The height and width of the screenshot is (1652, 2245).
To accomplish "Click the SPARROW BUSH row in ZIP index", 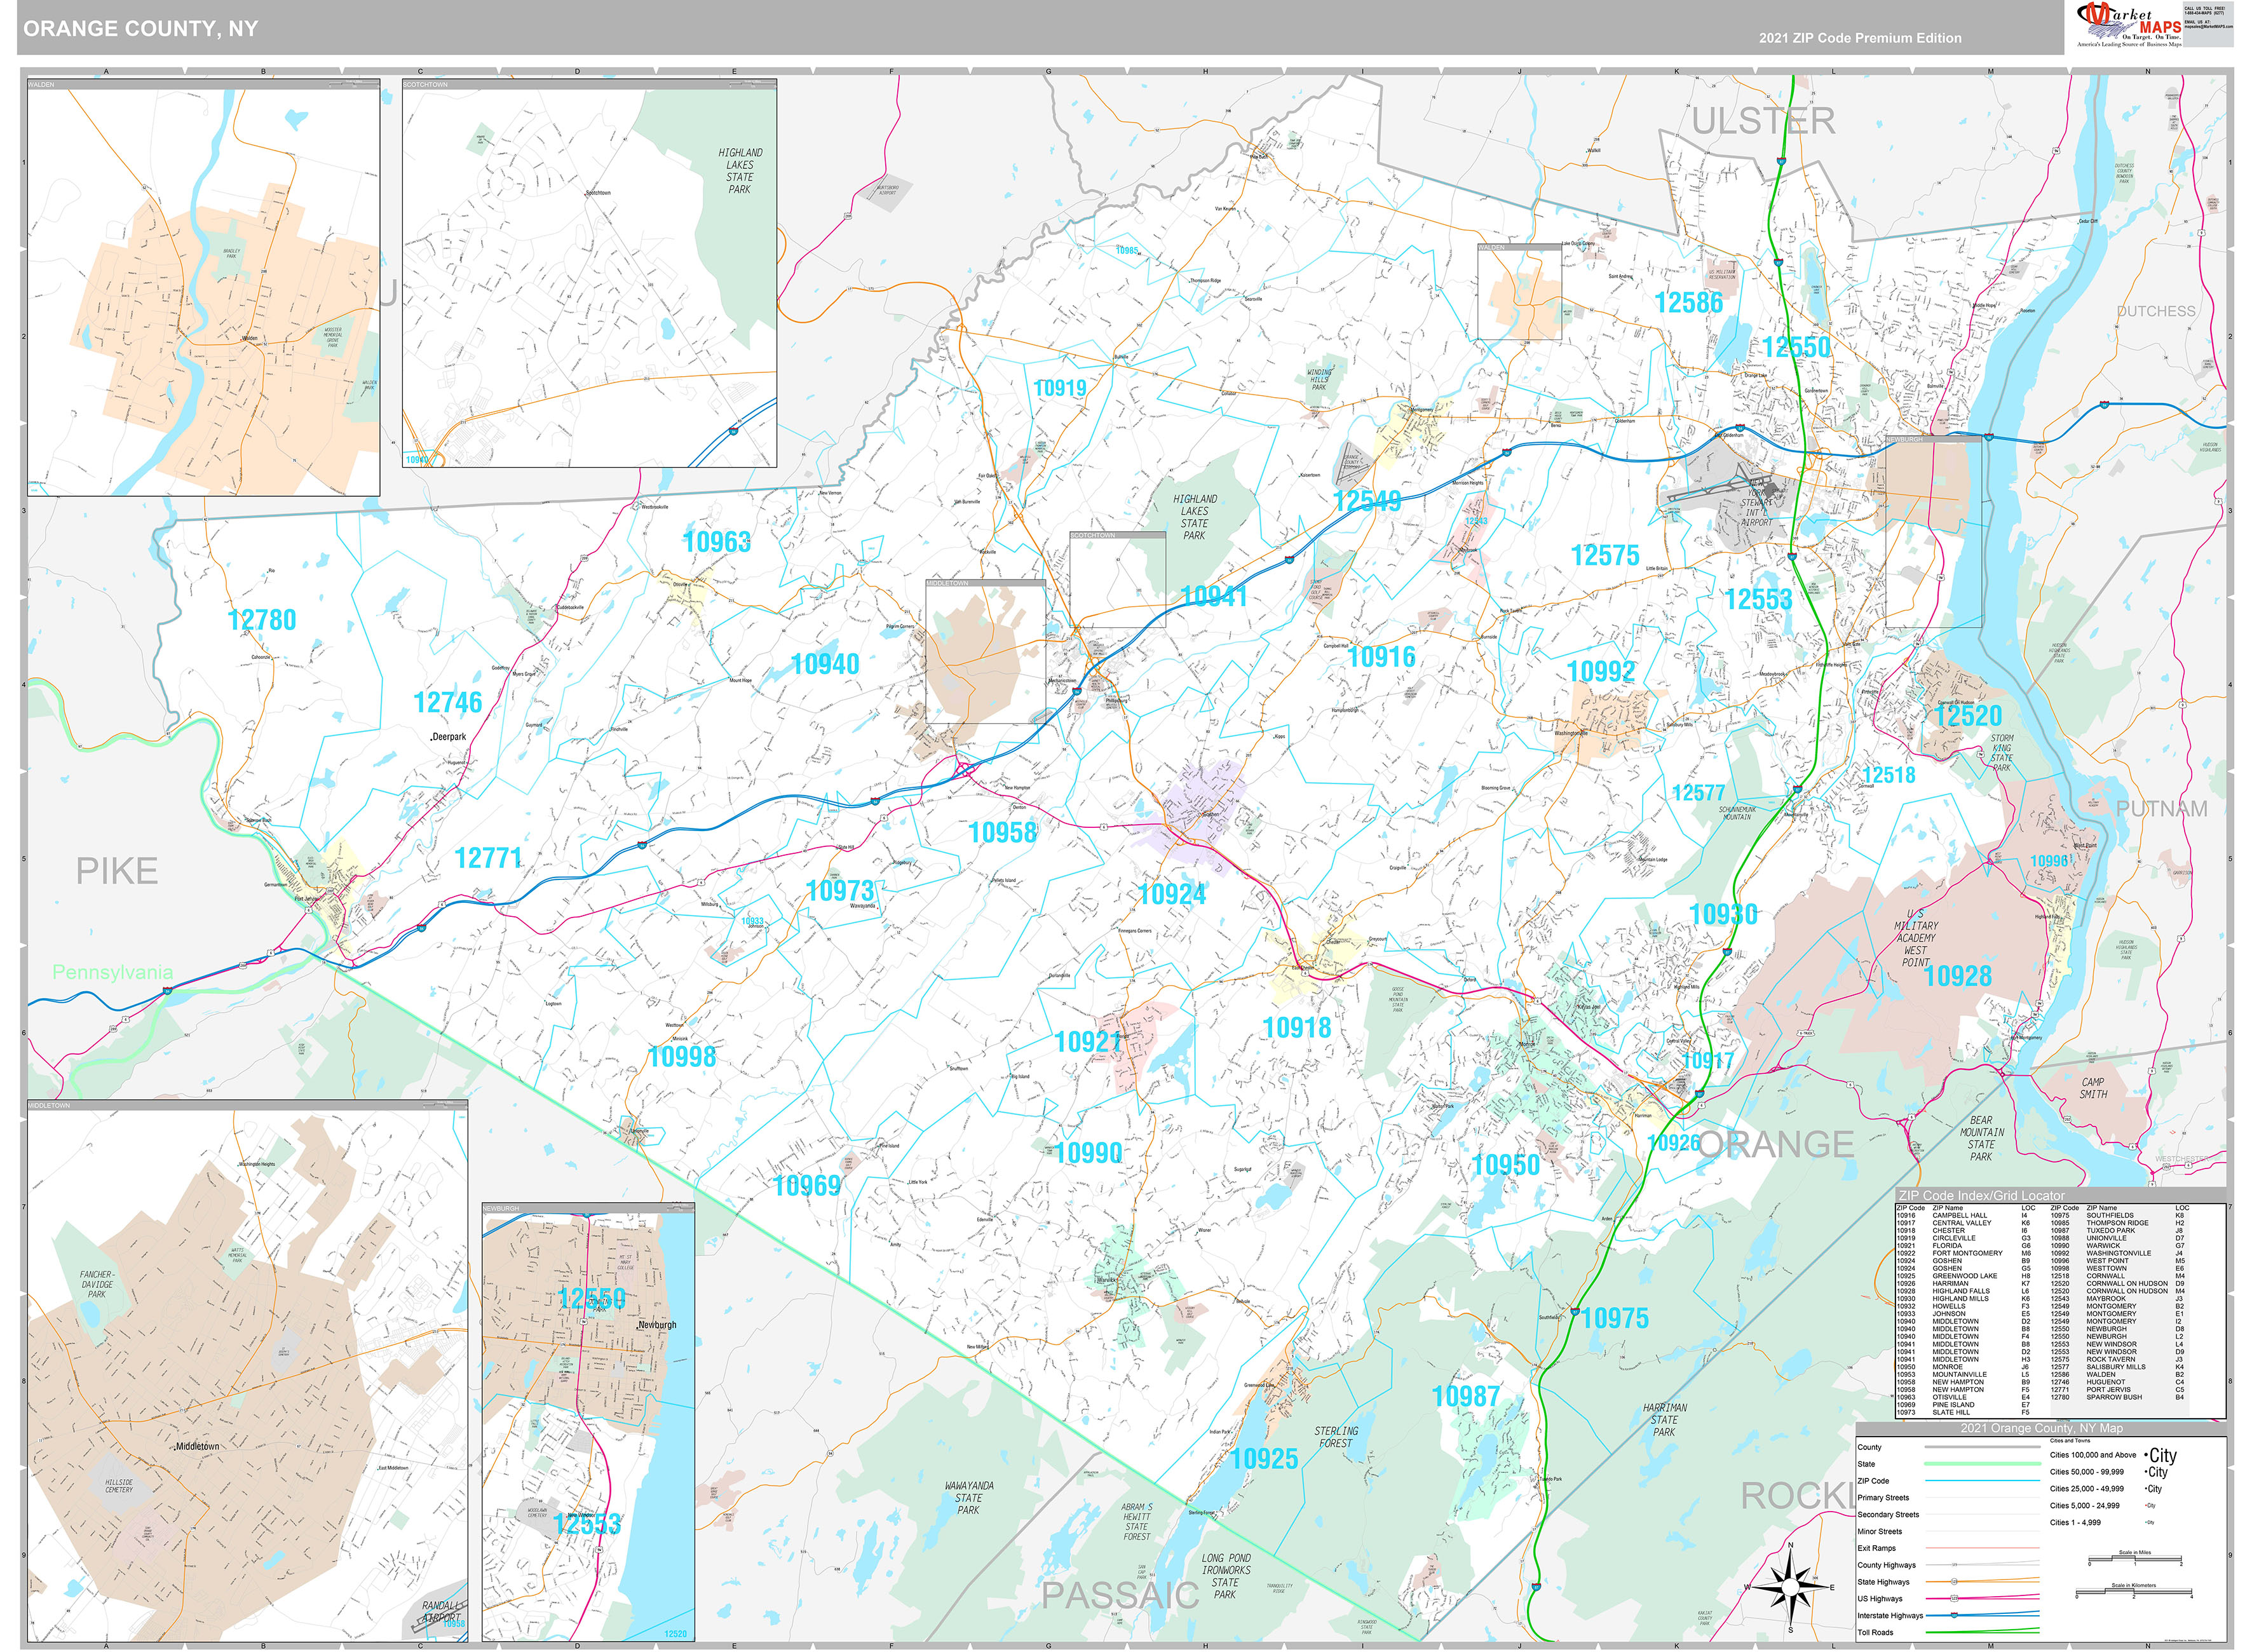I will (x=2118, y=1397).
